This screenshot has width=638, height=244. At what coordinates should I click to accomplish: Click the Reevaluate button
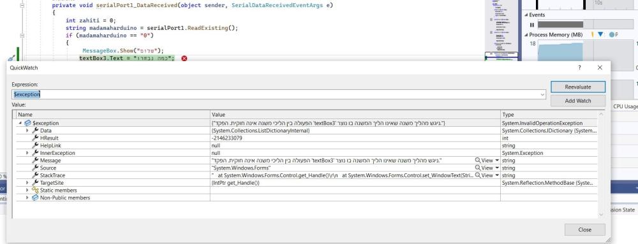(x=578, y=87)
